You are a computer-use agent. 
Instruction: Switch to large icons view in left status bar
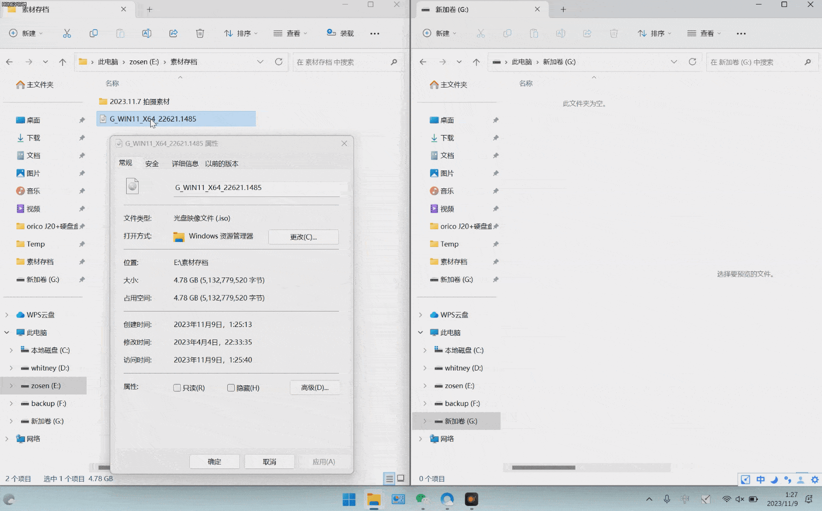[401, 478]
